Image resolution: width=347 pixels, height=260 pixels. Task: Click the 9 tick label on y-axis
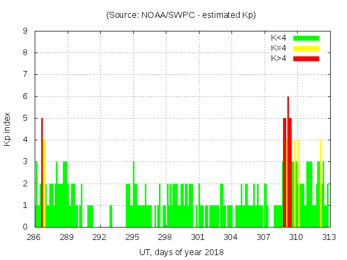[x=25, y=31]
